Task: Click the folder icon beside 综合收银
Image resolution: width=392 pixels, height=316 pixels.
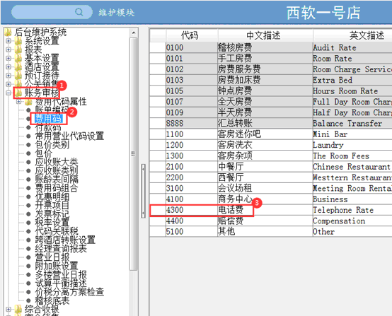Action: click(x=18, y=309)
